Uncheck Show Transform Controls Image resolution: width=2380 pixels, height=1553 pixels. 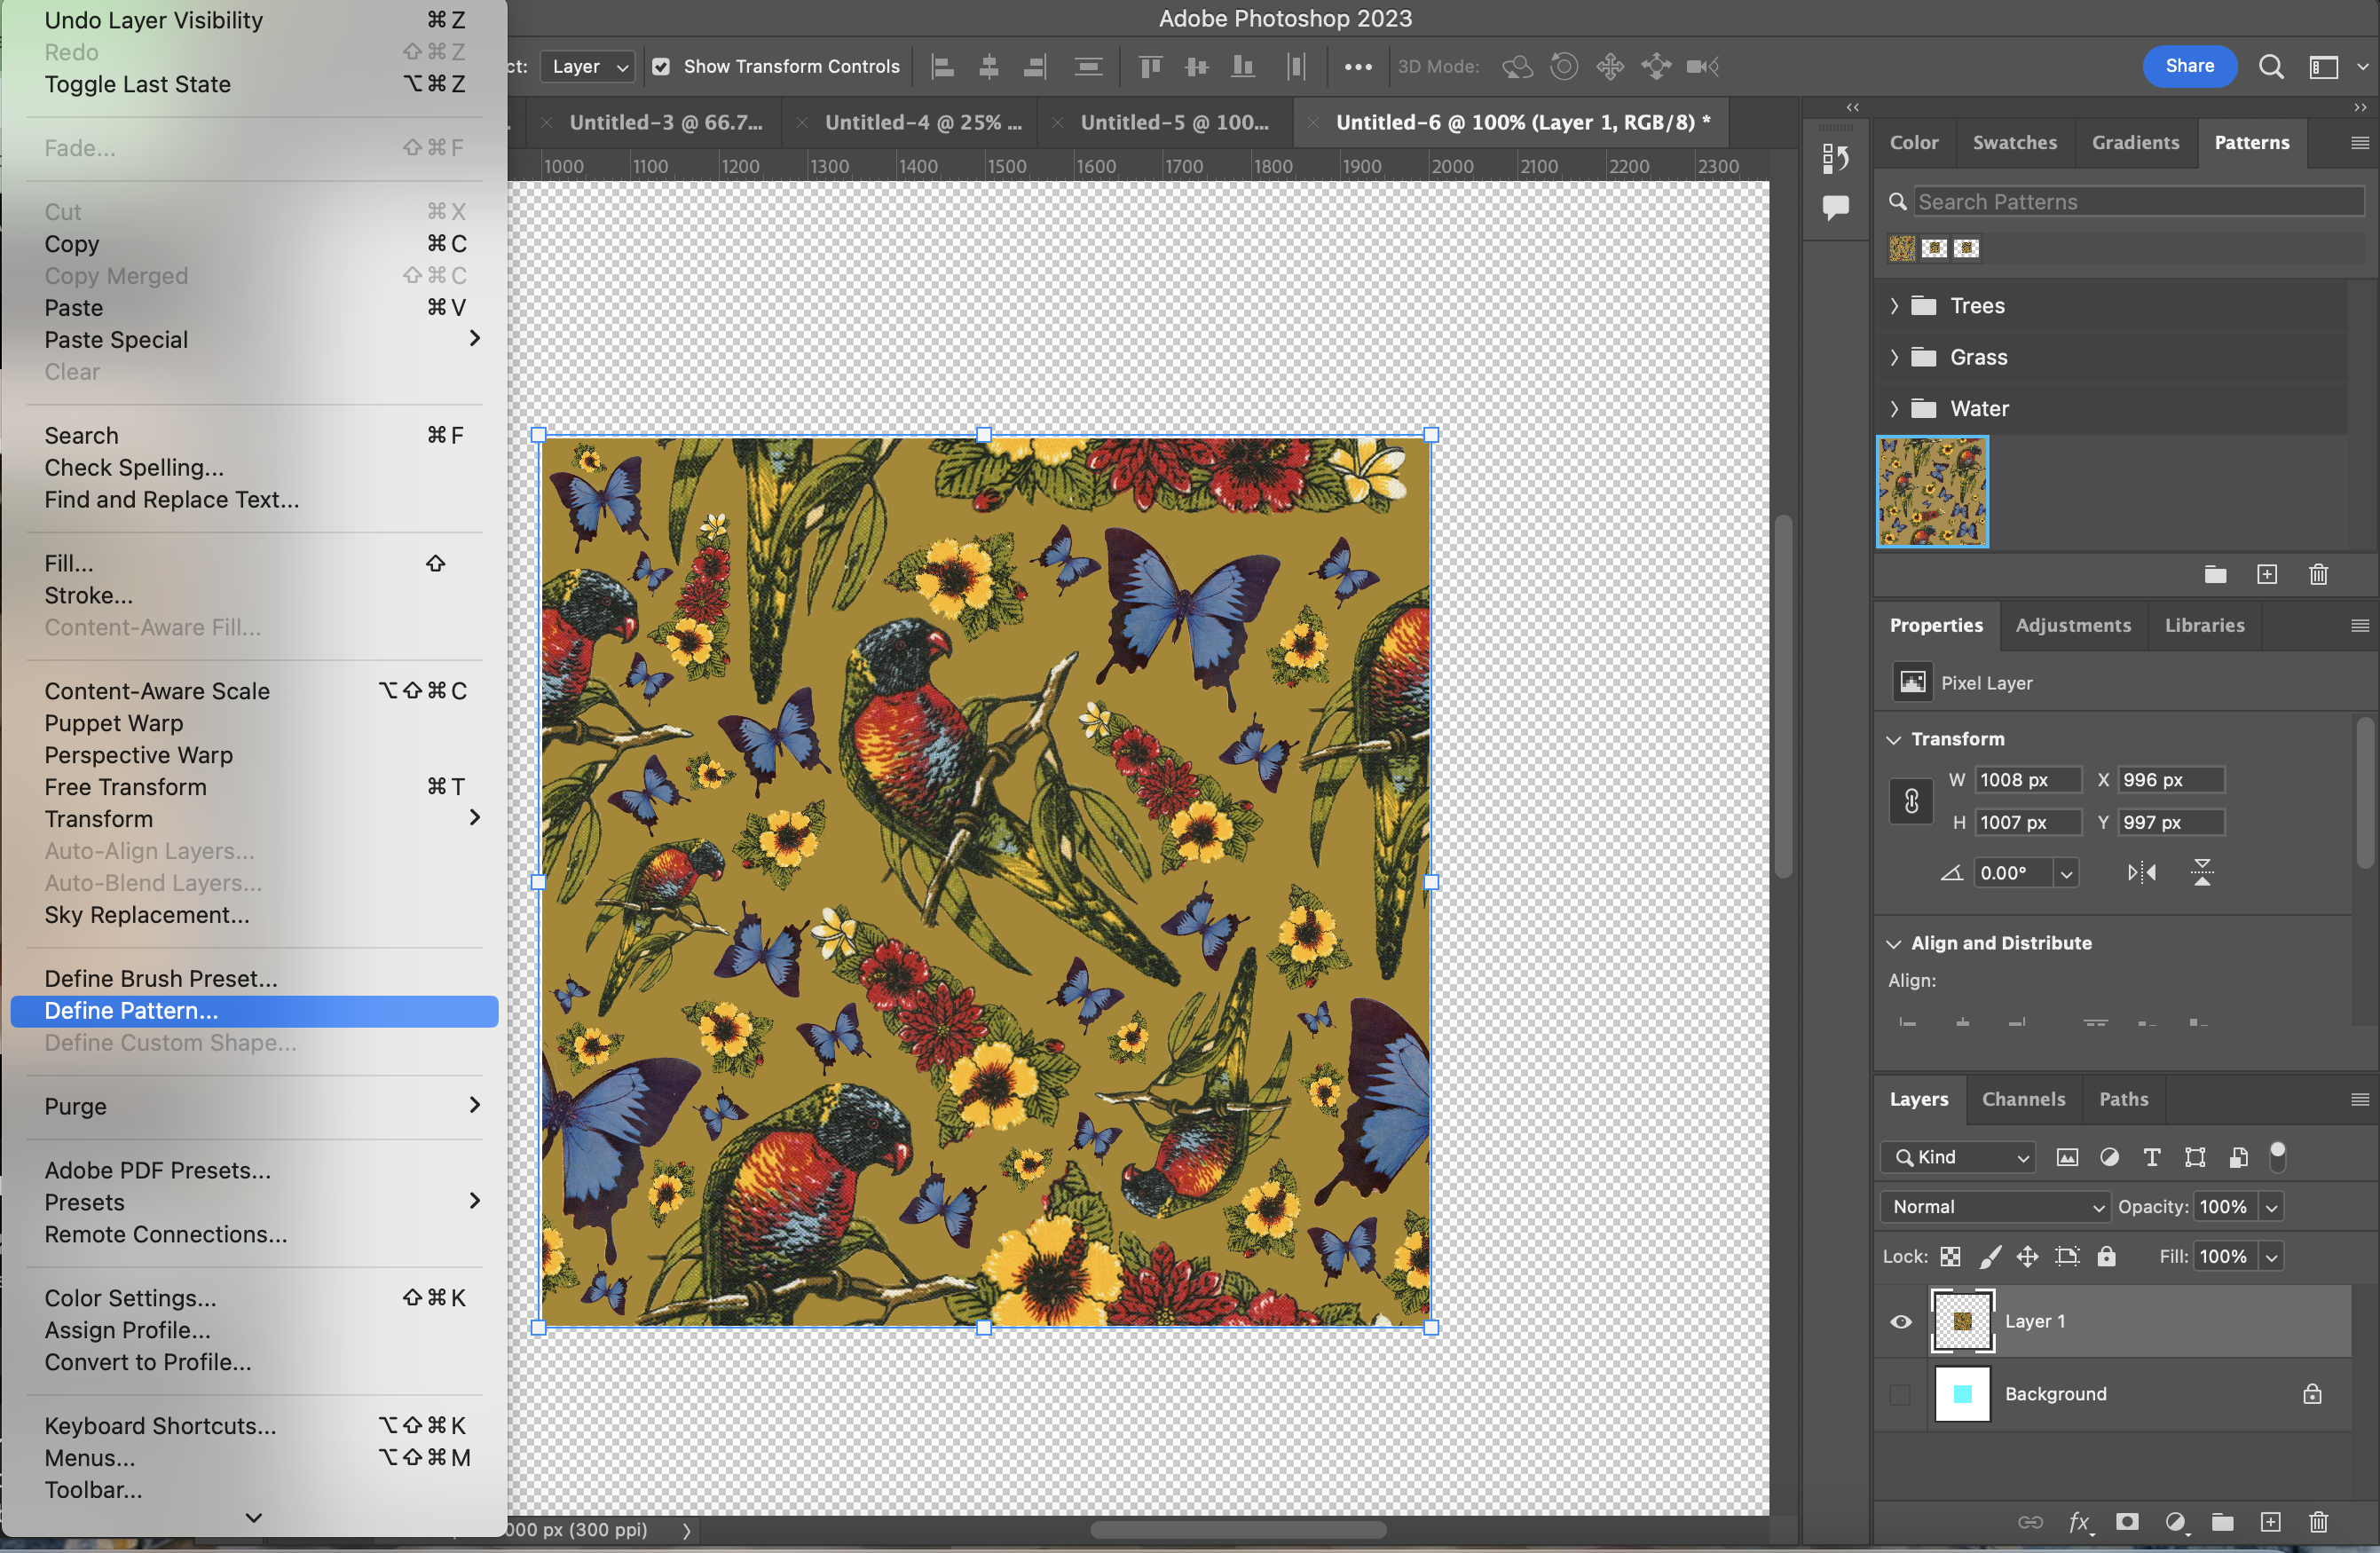661,66
